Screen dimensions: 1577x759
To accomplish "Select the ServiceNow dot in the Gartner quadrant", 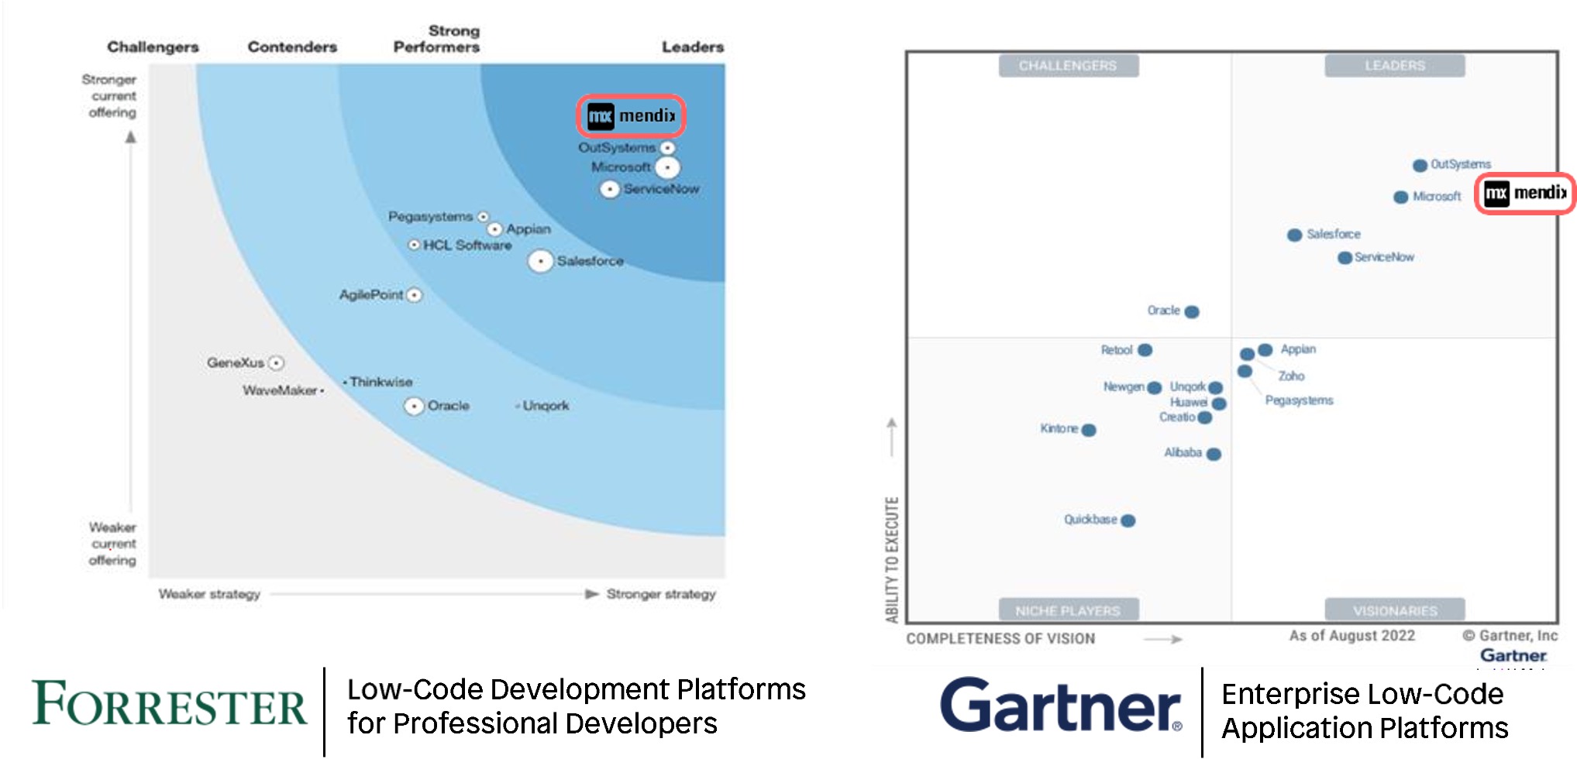I will point(1345,258).
